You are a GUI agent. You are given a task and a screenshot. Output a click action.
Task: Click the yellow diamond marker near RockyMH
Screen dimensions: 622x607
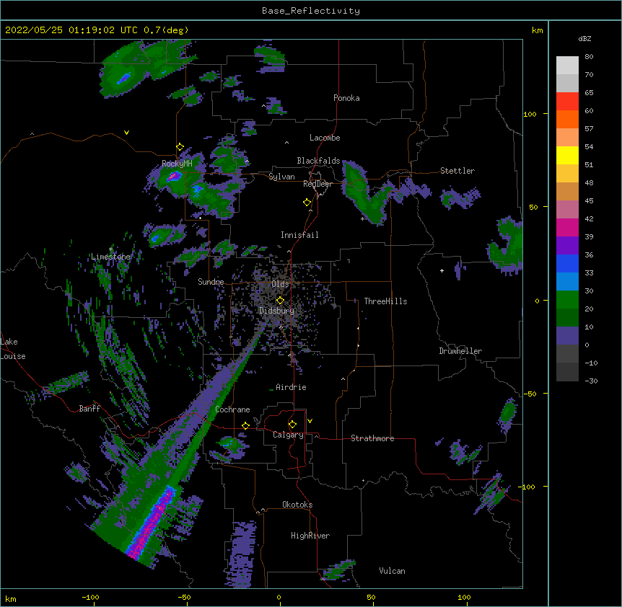click(x=180, y=147)
